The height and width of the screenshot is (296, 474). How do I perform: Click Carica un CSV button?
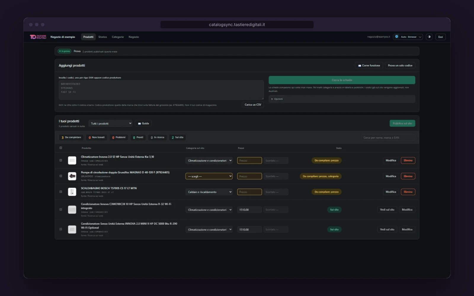[253, 105]
